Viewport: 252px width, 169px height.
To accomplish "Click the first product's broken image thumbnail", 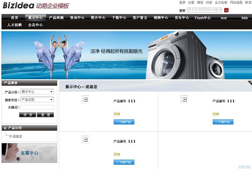I will (x=85, y=99).
